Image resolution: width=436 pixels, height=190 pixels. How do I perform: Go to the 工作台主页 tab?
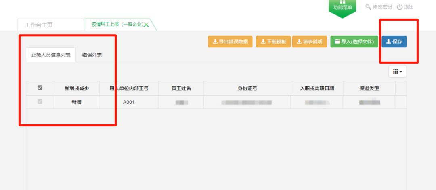39,25
